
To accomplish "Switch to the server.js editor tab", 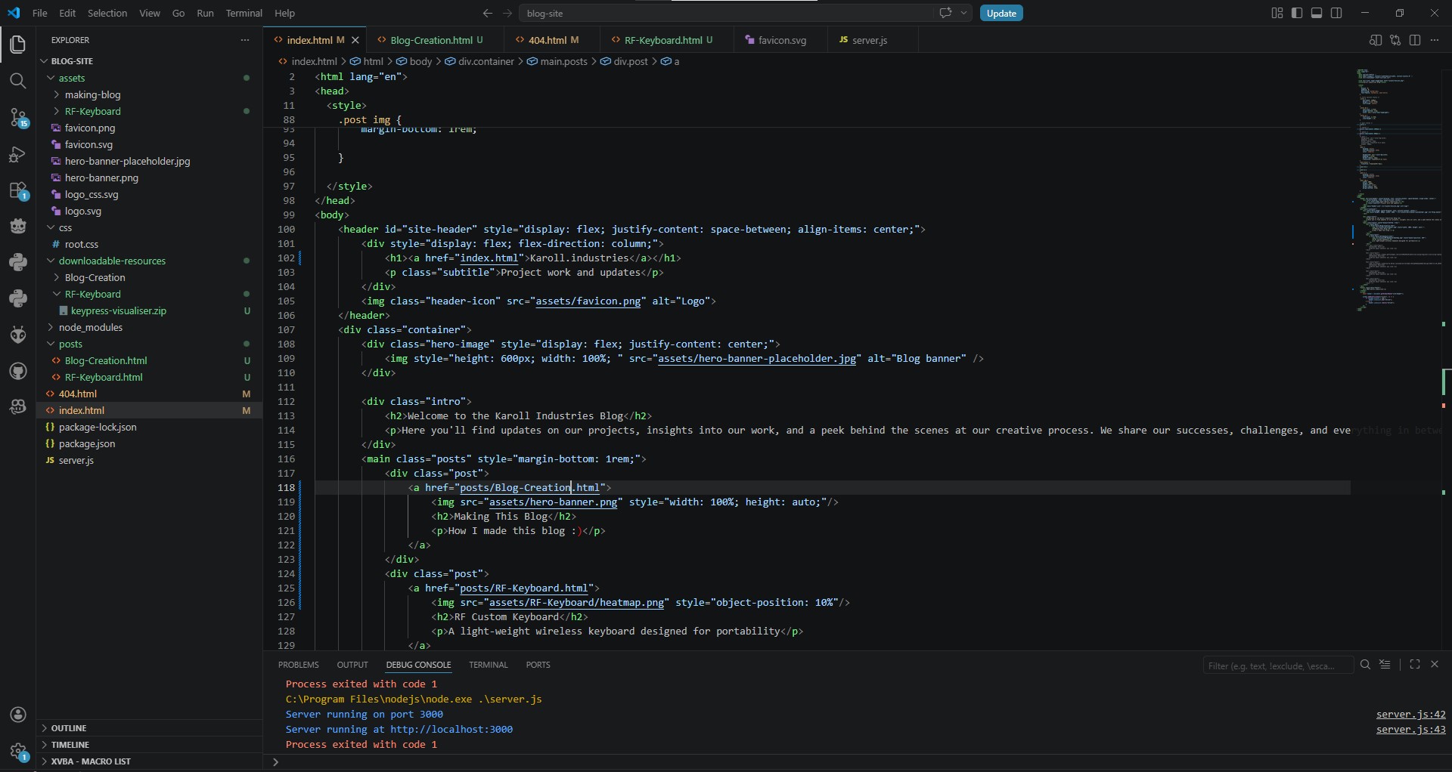I will click(x=869, y=40).
